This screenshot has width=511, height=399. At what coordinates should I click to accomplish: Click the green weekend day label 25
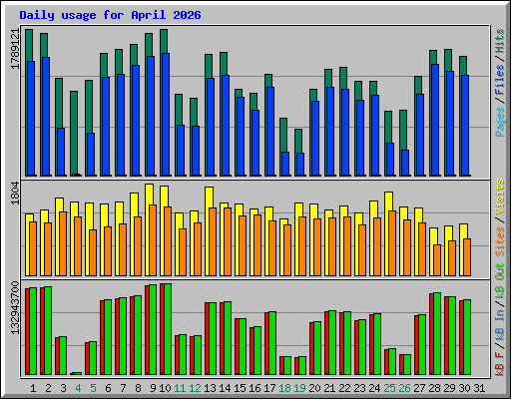click(x=389, y=388)
